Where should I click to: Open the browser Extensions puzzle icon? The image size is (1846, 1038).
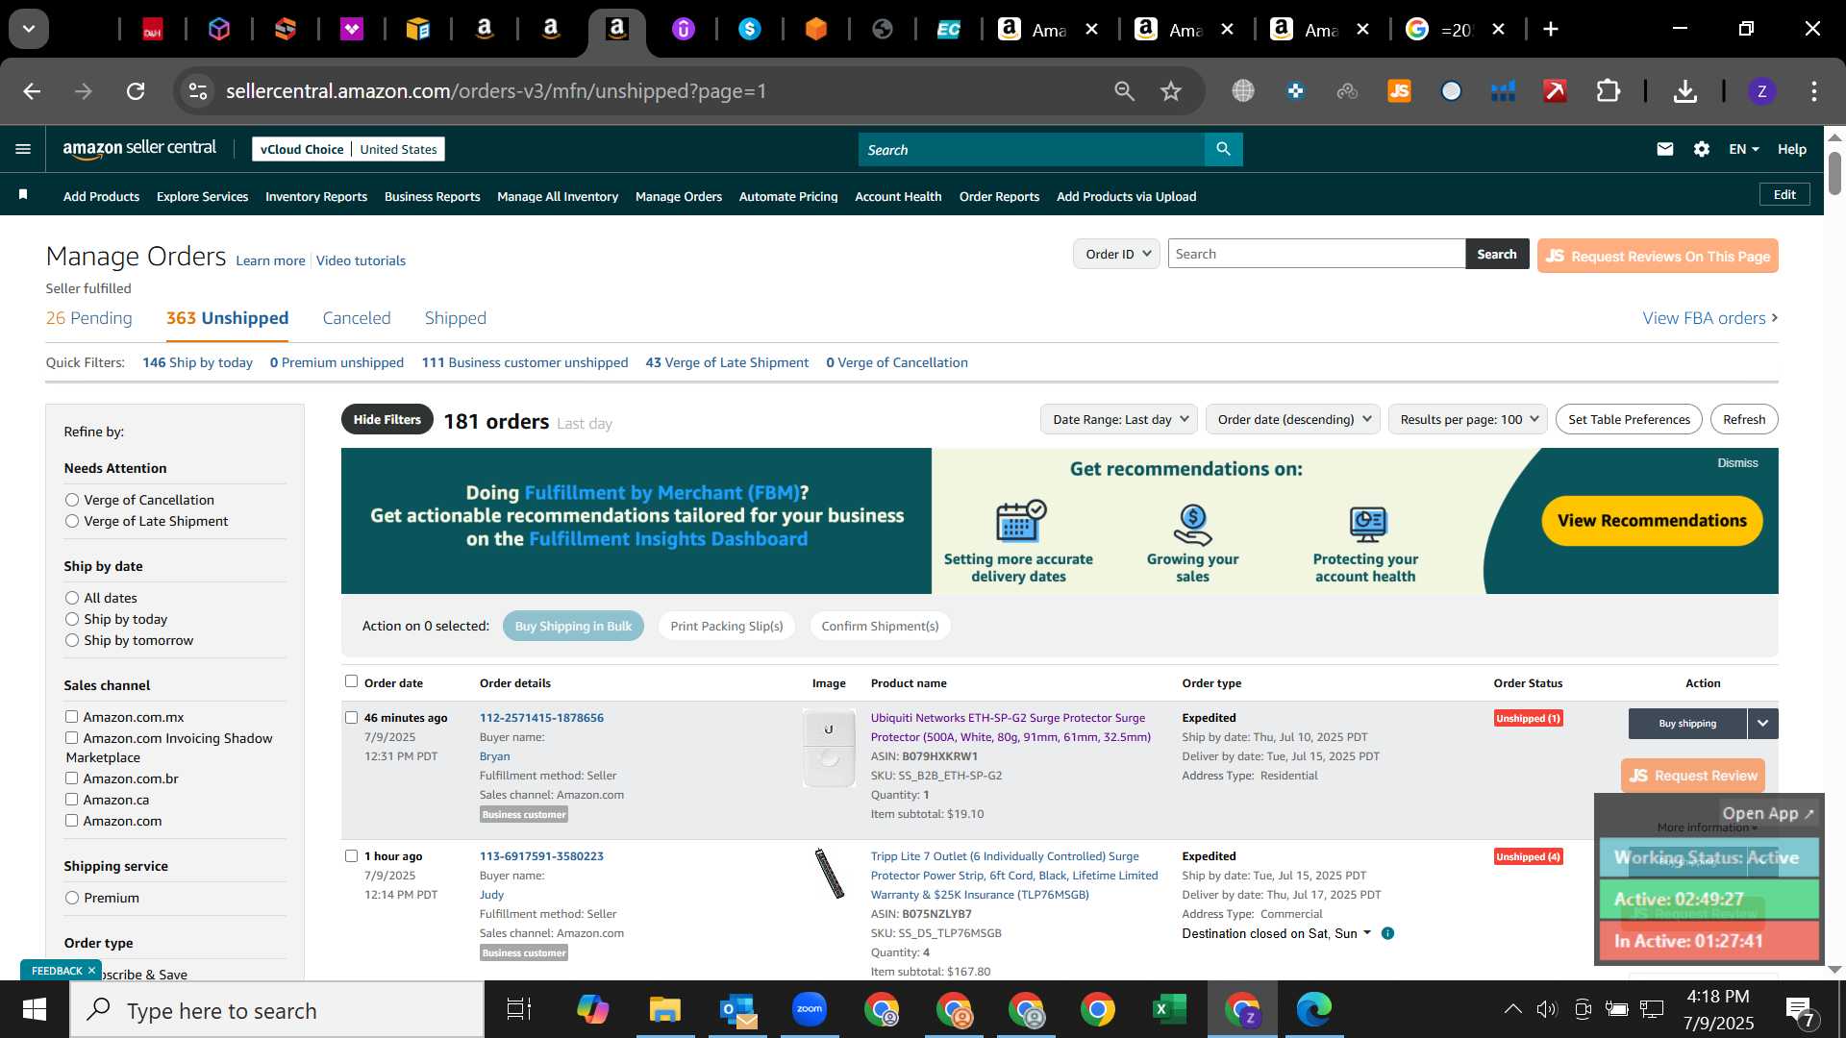tap(1608, 91)
